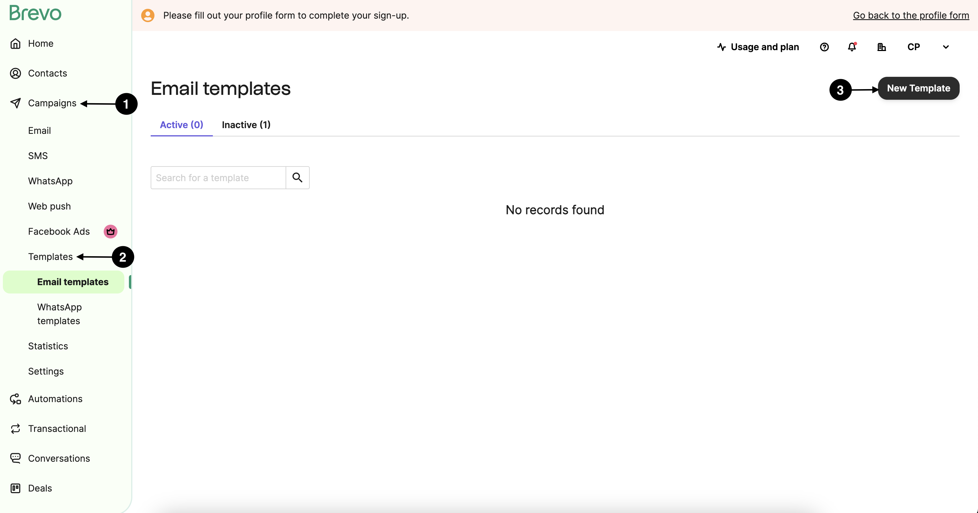Click the Conversations chat icon
The width and height of the screenshot is (978, 513).
point(15,458)
